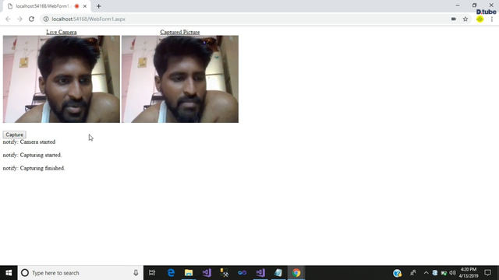Click the 'Type here to search' box
Screen dimensions: 499x280
tap(80, 273)
